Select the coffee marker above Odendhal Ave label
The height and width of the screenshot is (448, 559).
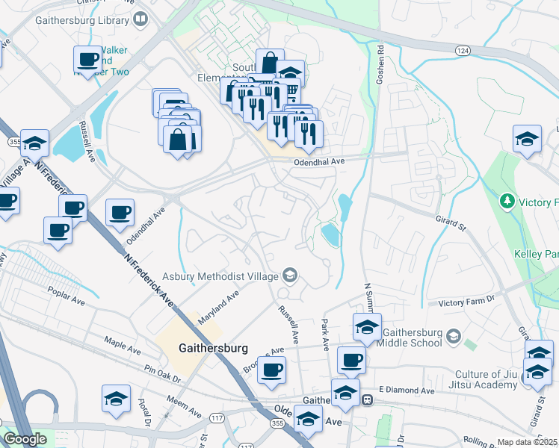120,215
